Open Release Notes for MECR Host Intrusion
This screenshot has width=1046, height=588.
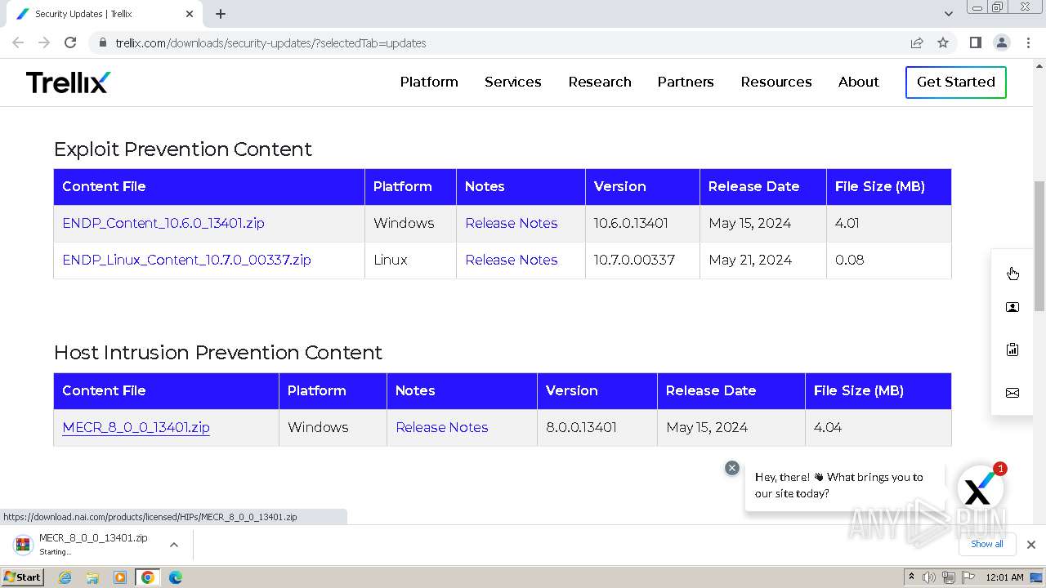pyautogui.click(x=442, y=427)
